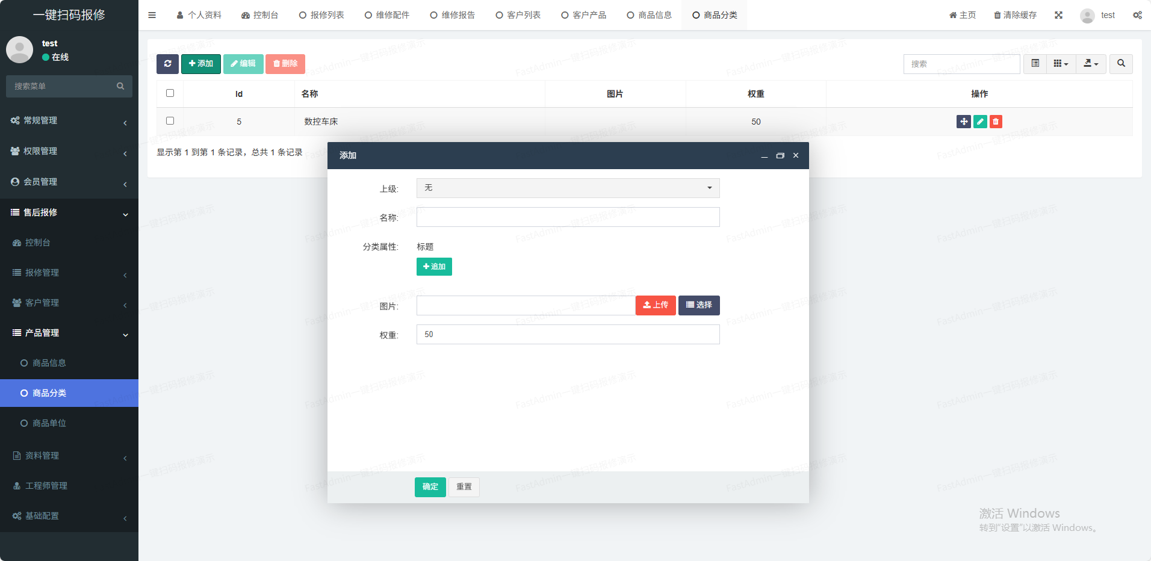Open the 上级 parent category dropdown
The image size is (1151, 561).
568,188
